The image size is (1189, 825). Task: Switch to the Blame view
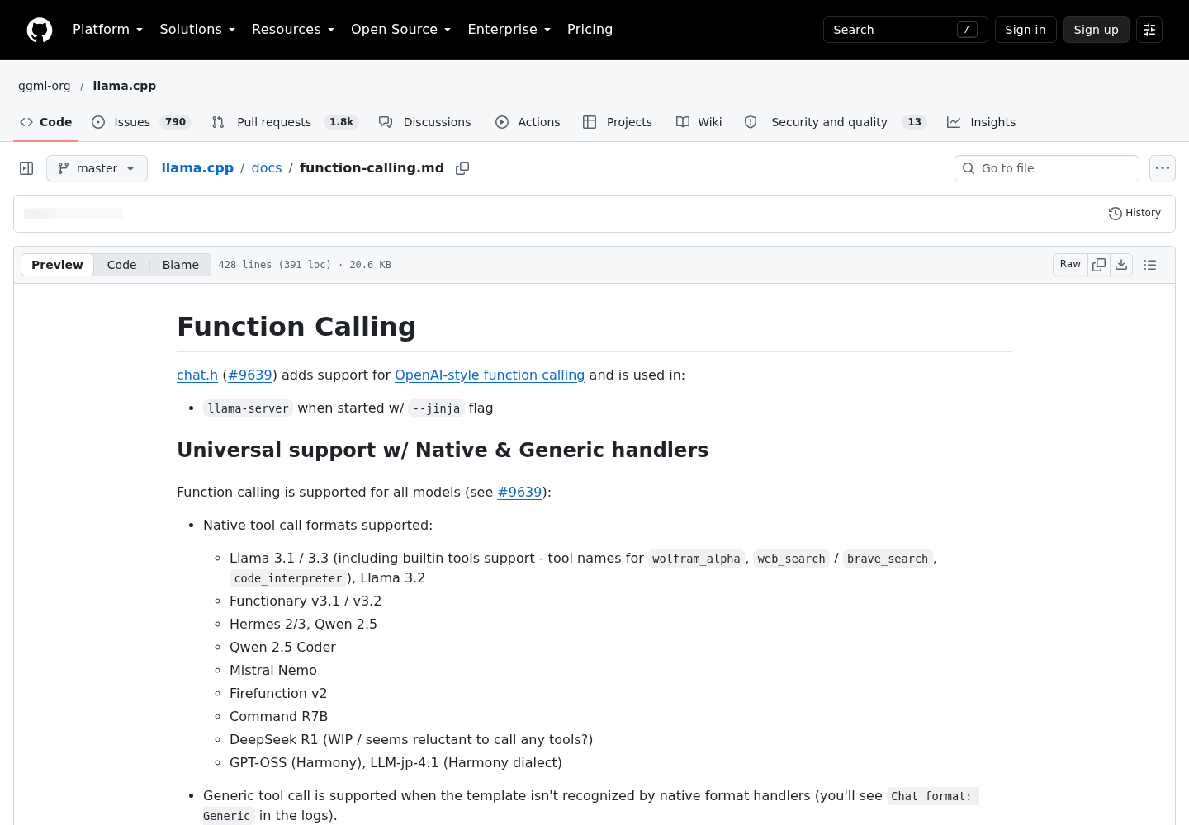(180, 265)
